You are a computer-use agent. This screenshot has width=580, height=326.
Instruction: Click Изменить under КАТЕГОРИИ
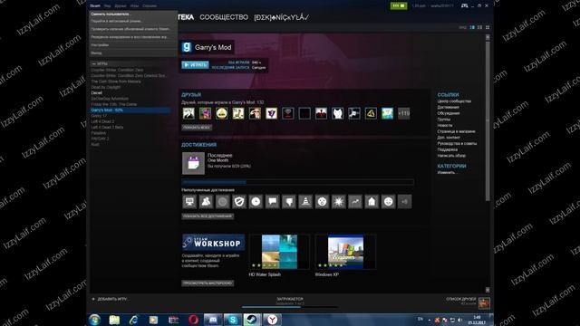[446, 173]
